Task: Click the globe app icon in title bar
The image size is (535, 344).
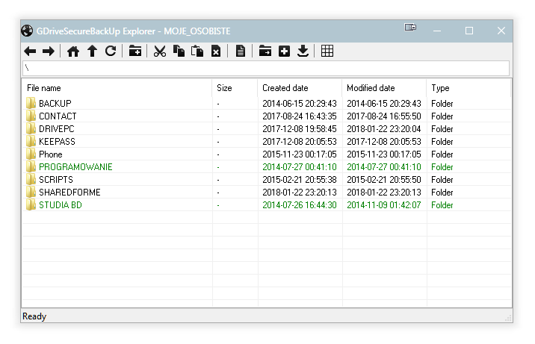Action: pos(27,31)
